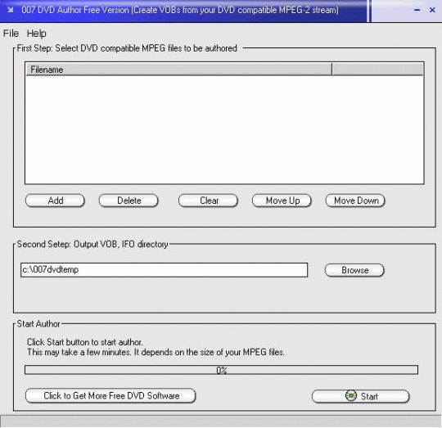Click to Get More Free DVD Software

110,395
